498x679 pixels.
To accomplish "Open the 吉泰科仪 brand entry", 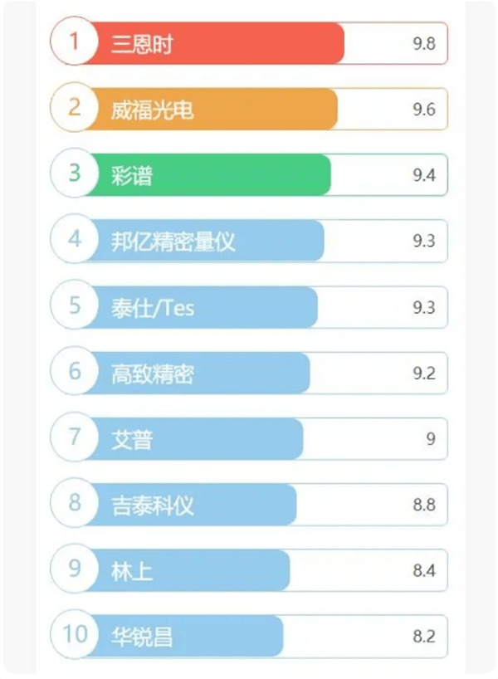I will coord(152,505).
